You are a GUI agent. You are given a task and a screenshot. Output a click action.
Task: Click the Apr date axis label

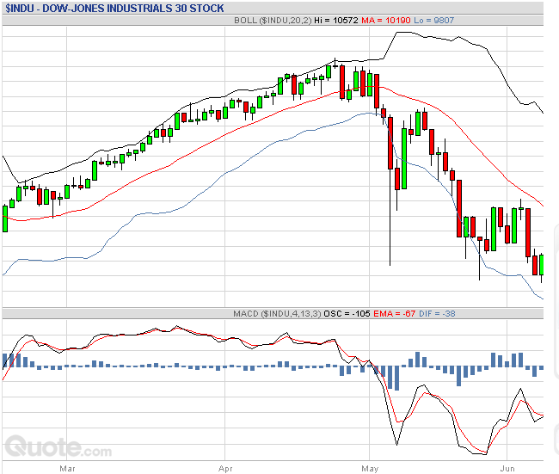pos(225,468)
